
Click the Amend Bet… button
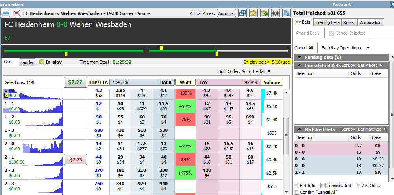[308, 33]
